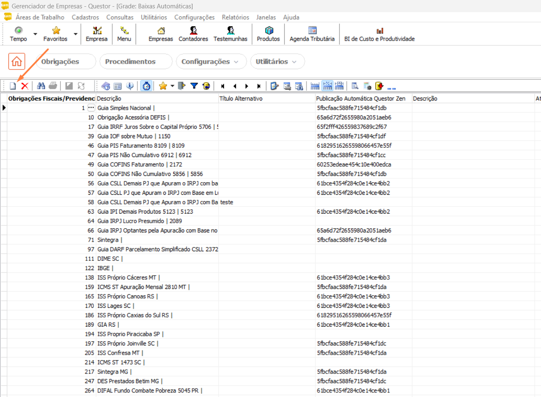Open the Janelas menu
Image resolution: width=541 pixels, height=397 pixels.
(x=266, y=17)
